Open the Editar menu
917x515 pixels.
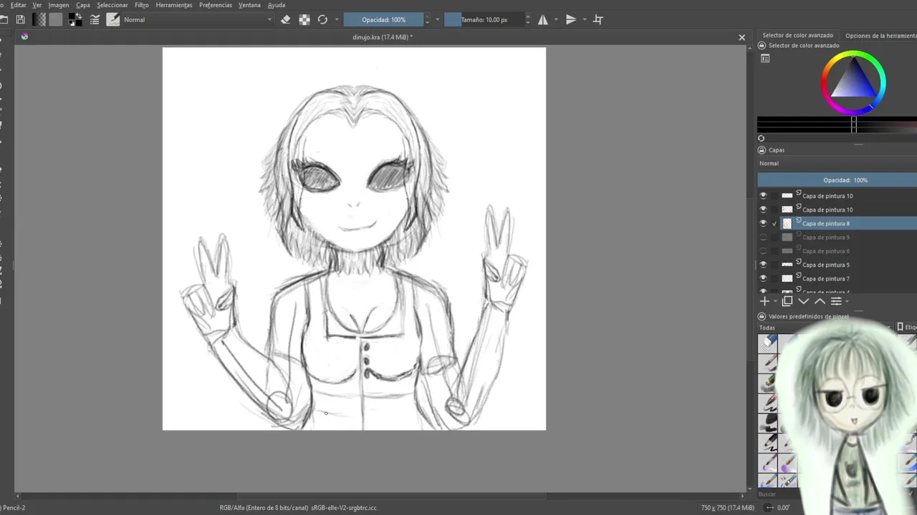click(18, 5)
